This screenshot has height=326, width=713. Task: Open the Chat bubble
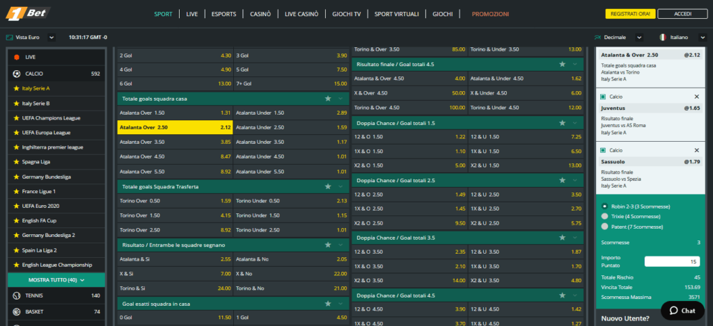682,311
